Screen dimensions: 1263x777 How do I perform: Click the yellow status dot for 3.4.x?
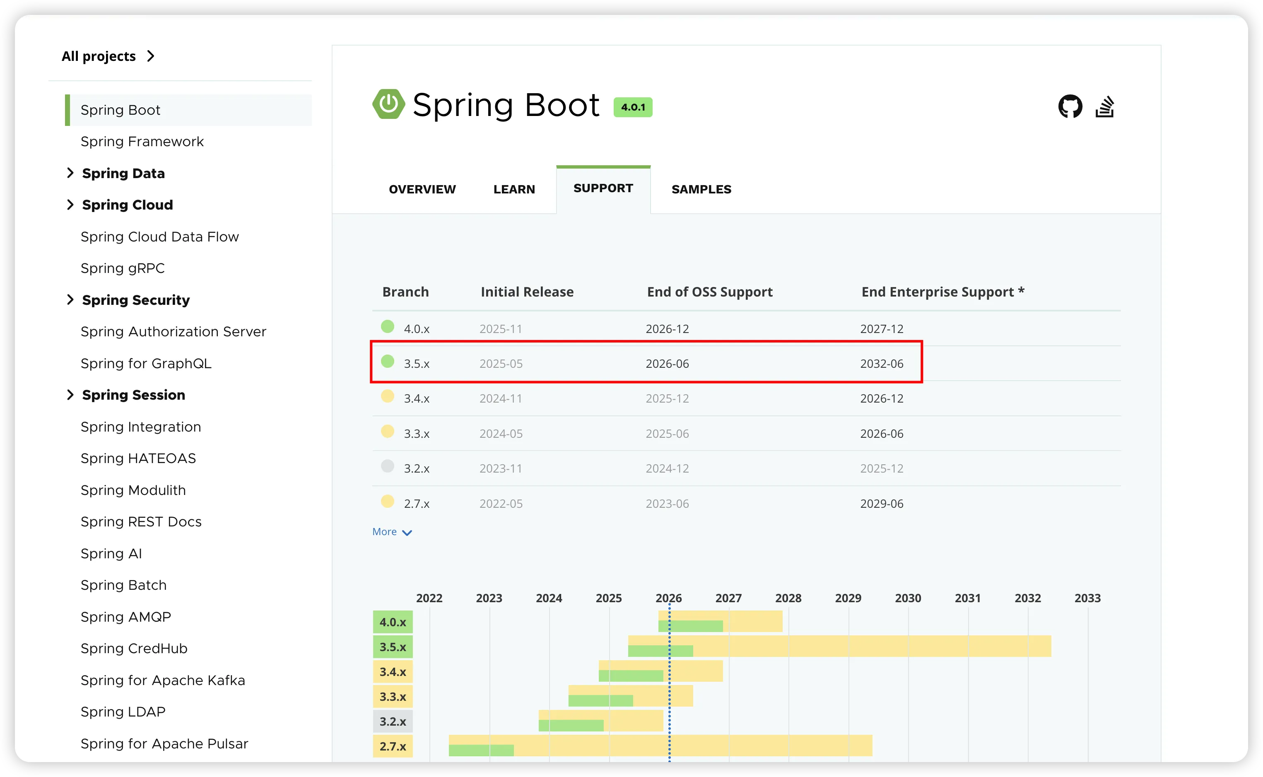[387, 396]
